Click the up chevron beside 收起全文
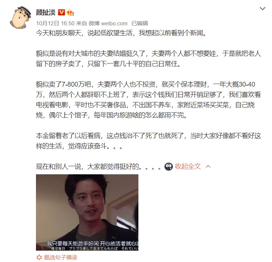The height and width of the screenshot is (262, 272). [208, 167]
